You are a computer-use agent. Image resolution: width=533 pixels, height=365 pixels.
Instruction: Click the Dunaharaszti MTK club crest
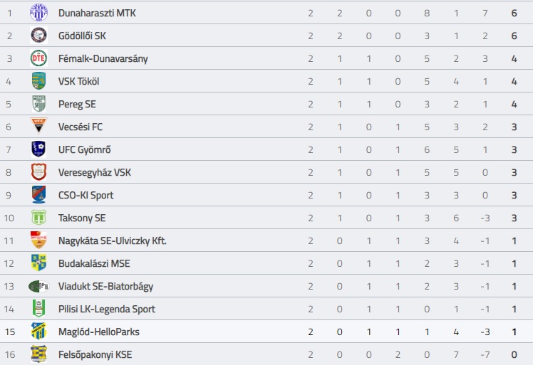[x=38, y=13]
